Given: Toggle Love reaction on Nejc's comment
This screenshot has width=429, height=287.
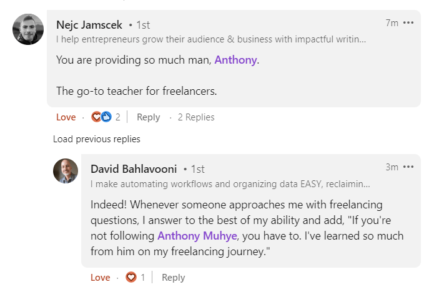Looking at the screenshot, I should [66, 117].
